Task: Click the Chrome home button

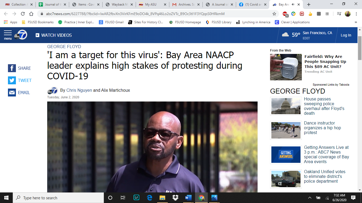Action: click(x=31, y=14)
